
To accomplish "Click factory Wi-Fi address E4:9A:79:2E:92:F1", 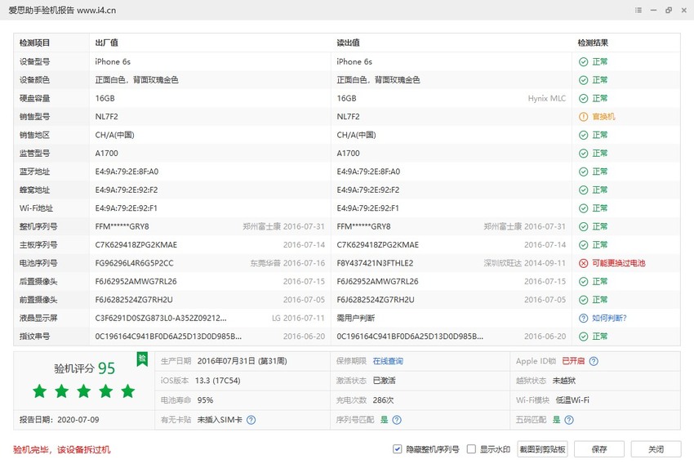I will tap(126, 208).
